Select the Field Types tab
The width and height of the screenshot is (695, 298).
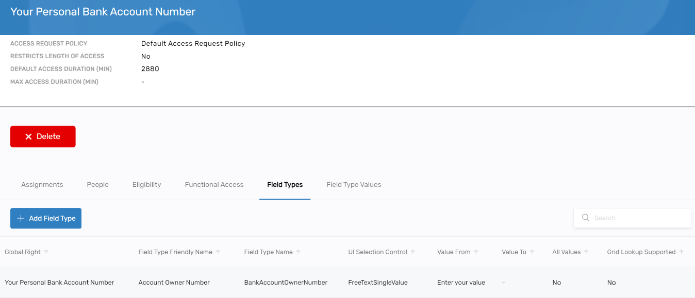[x=285, y=184]
